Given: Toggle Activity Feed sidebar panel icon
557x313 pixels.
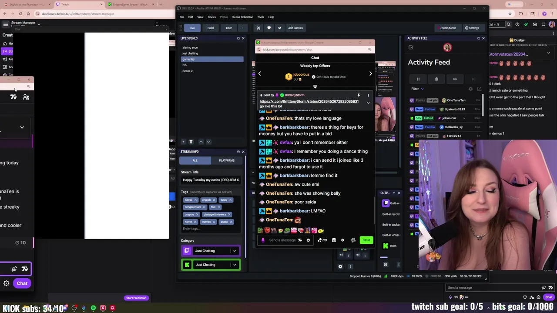Looking at the screenshot, I should 410,47.
